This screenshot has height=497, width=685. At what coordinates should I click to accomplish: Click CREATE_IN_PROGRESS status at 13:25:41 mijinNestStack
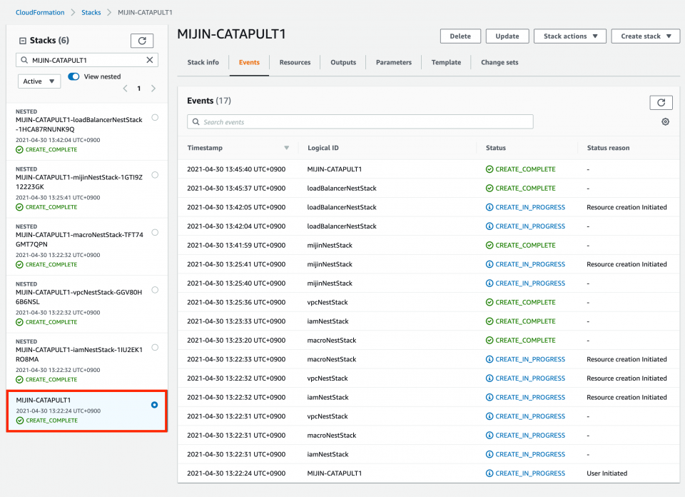click(530, 264)
